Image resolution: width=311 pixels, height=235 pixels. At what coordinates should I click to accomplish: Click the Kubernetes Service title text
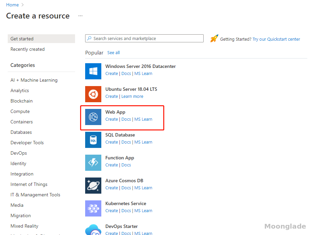pyautogui.click(x=126, y=203)
